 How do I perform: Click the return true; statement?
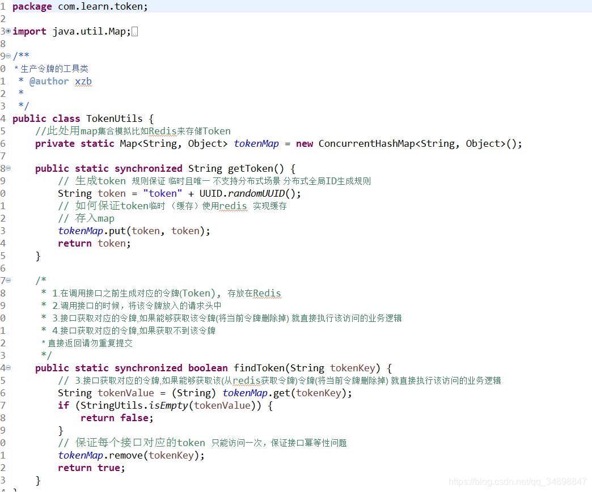91,468
